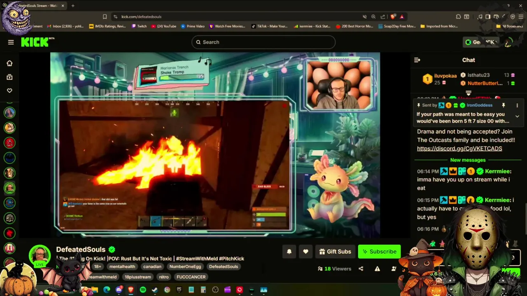527x296 pixels.
Task: Open the 200 Best Horror Mo... bookmark
Action: point(354,26)
